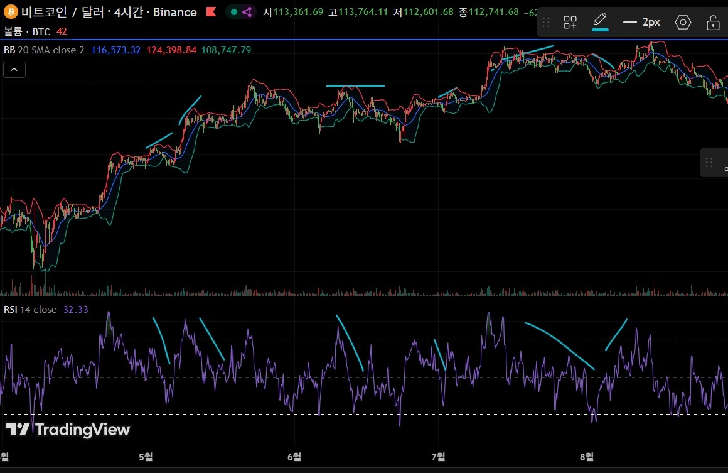This screenshot has width=728, height=473.
Task: Select the flat cyan line above June price
Action: [355, 85]
